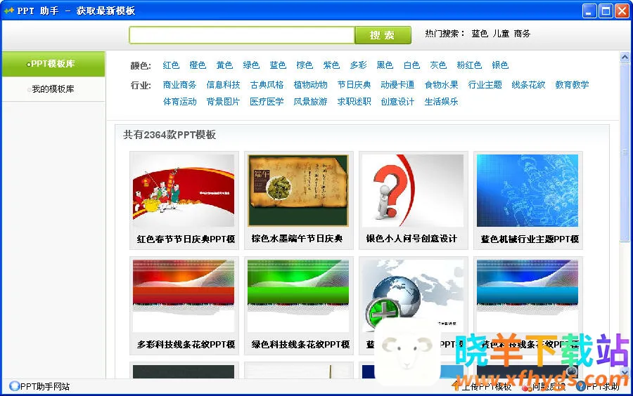Viewport: 633px width, 396px height.
Task: Click the PPT求助 help icon
Action: [x=580, y=386]
